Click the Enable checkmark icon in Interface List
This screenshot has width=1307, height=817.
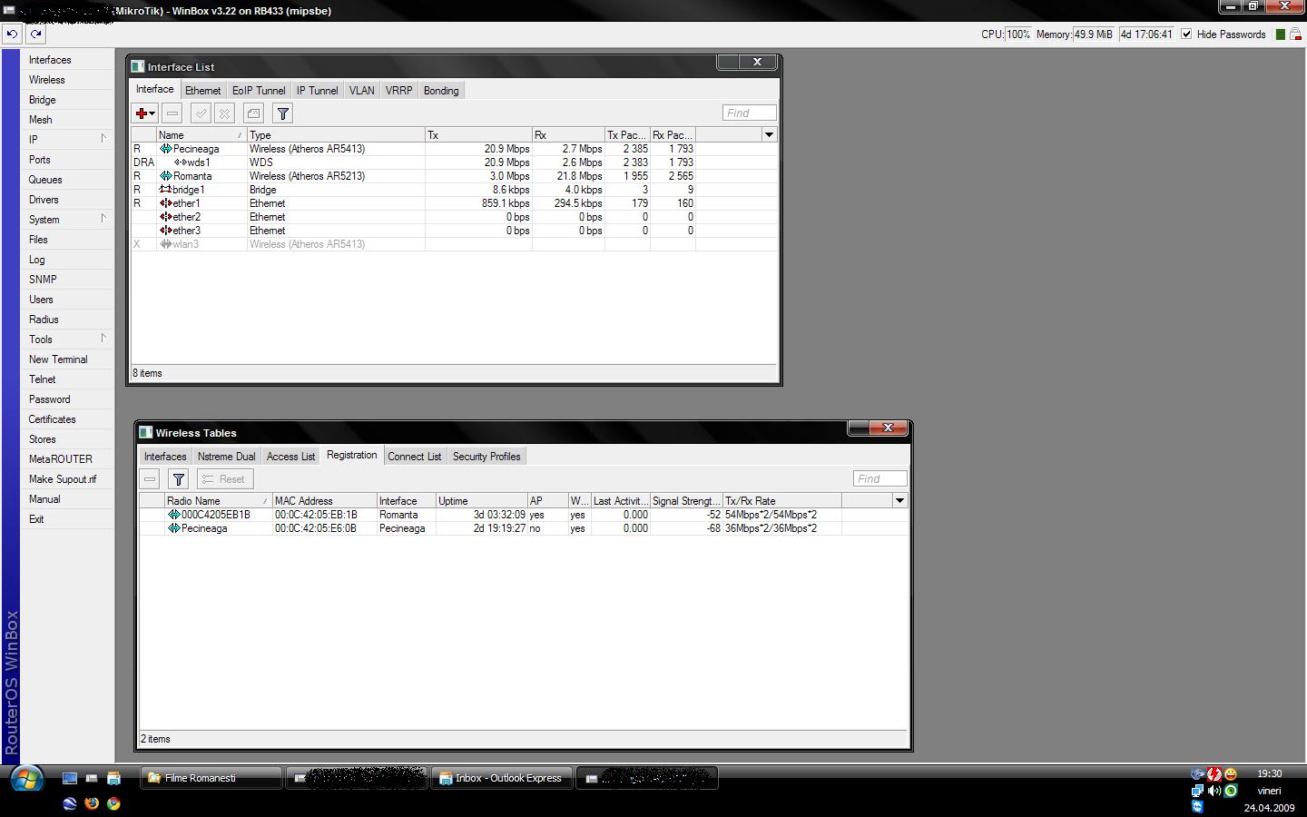point(201,113)
